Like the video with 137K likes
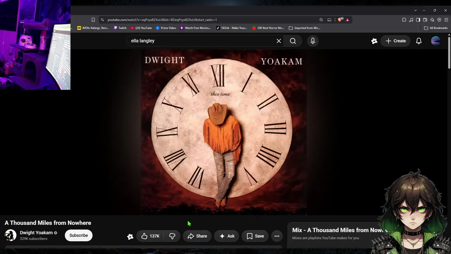451x254 pixels. pyautogui.click(x=150, y=236)
